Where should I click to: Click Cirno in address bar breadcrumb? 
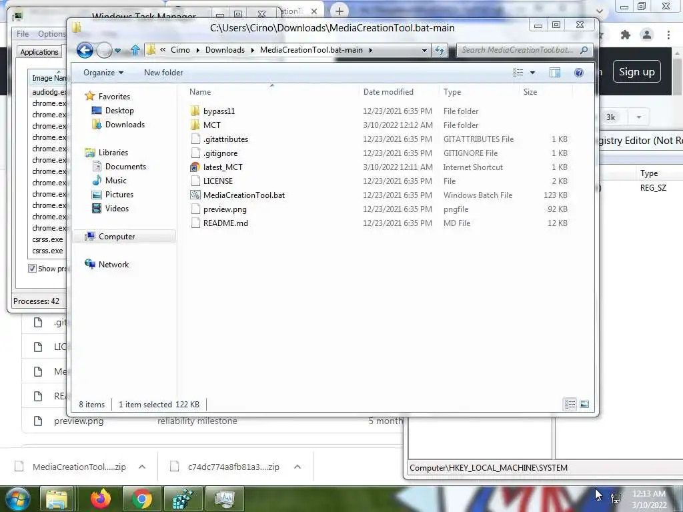pos(180,50)
